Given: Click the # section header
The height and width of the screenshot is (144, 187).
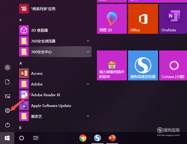Looking at the screenshot, I should pos(21,20).
